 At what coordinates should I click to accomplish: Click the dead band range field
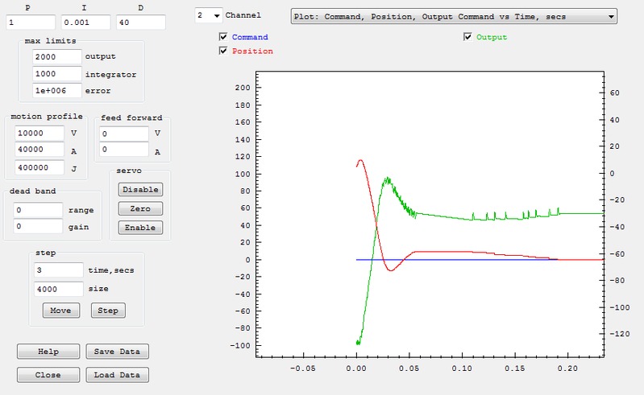(x=38, y=210)
